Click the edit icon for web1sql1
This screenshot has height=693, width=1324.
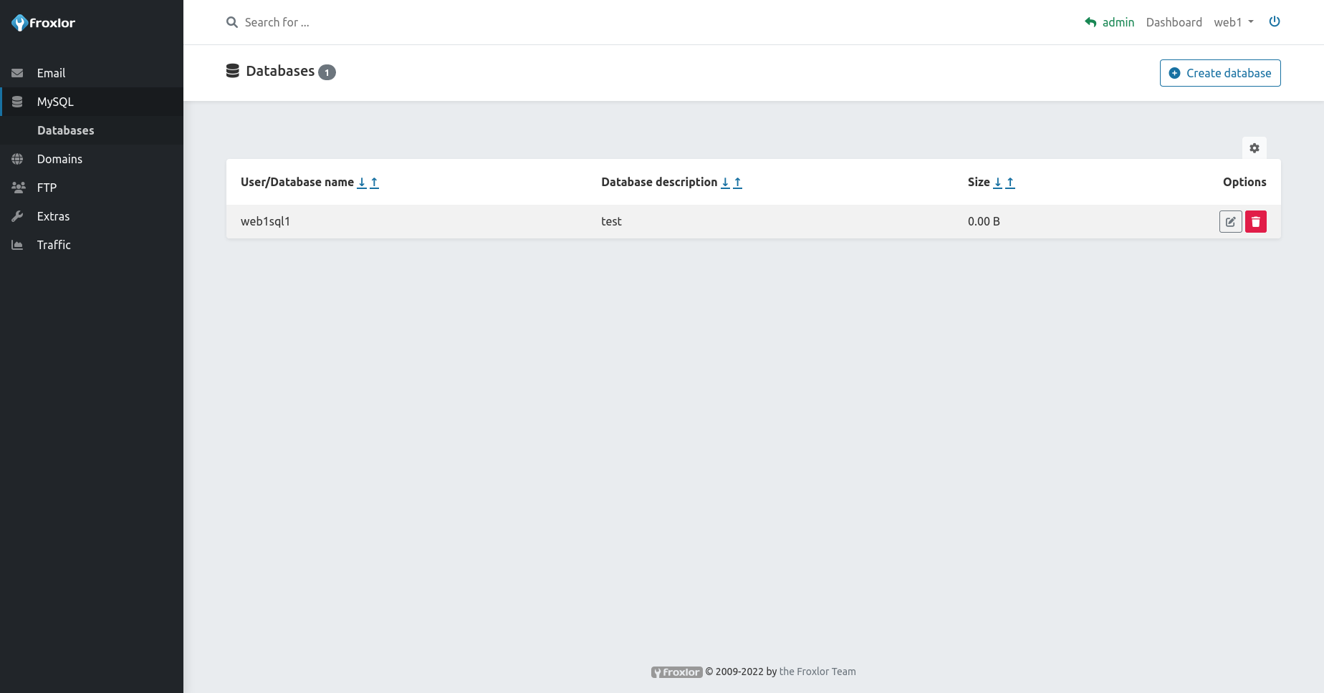coord(1230,222)
